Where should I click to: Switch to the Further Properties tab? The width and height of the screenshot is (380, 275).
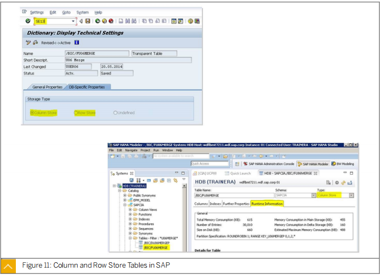[236, 204]
